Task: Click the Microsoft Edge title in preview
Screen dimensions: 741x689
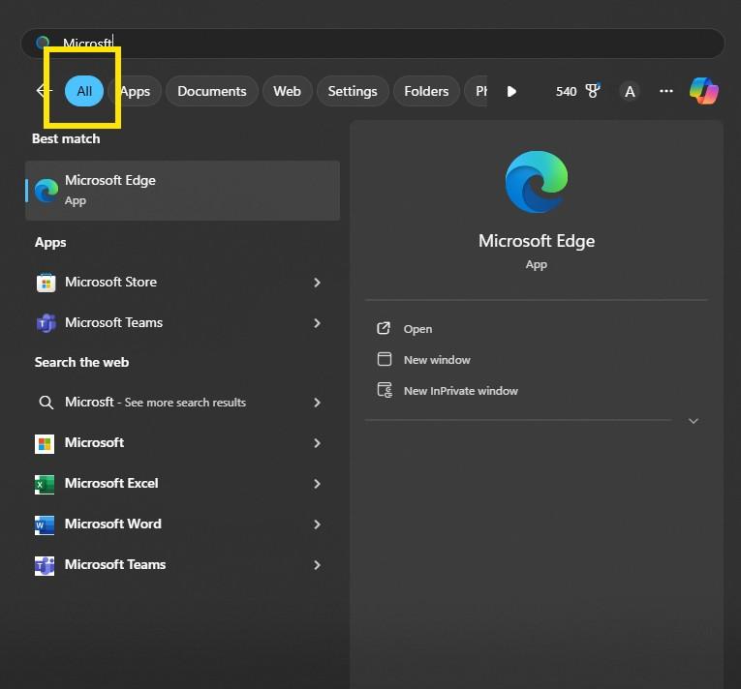Action: coord(537,241)
